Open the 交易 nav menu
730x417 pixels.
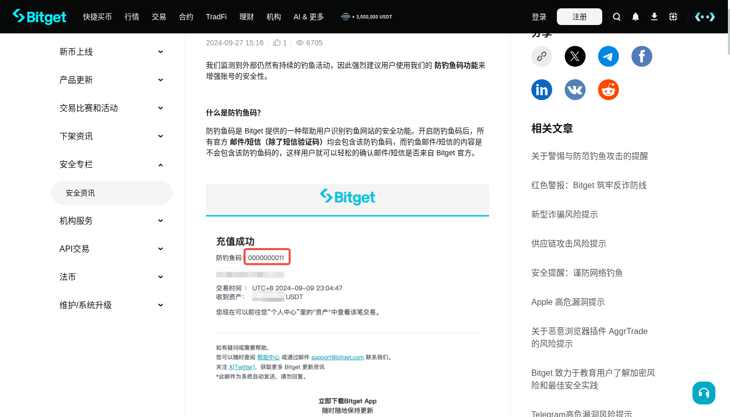pyautogui.click(x=159, y=17)
